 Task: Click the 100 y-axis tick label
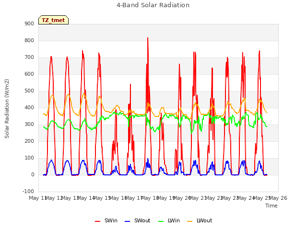[x=29, y=158]
